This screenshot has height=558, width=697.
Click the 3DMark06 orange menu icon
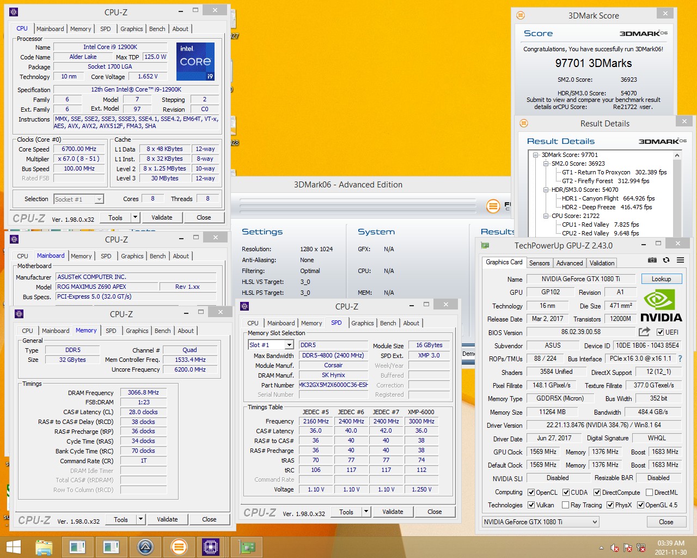(x=493, y=206)
